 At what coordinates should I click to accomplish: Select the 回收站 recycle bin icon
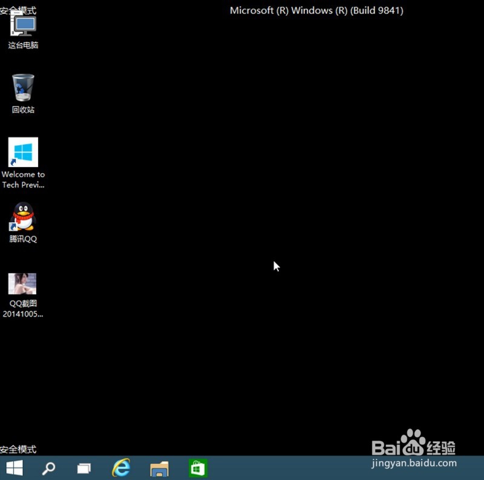coord(23,87)
